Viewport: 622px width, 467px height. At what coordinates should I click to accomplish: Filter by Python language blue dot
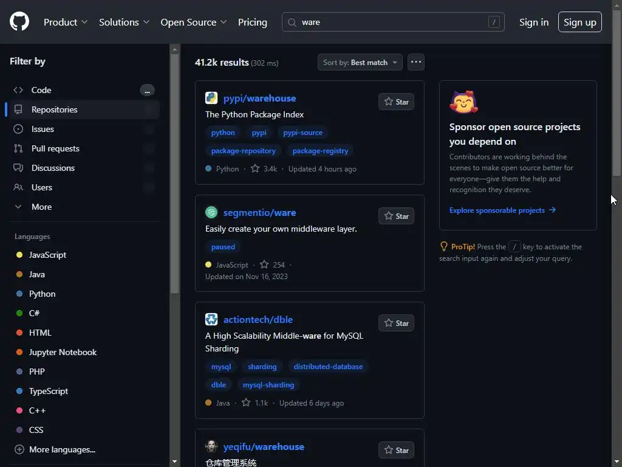[19, 294]
